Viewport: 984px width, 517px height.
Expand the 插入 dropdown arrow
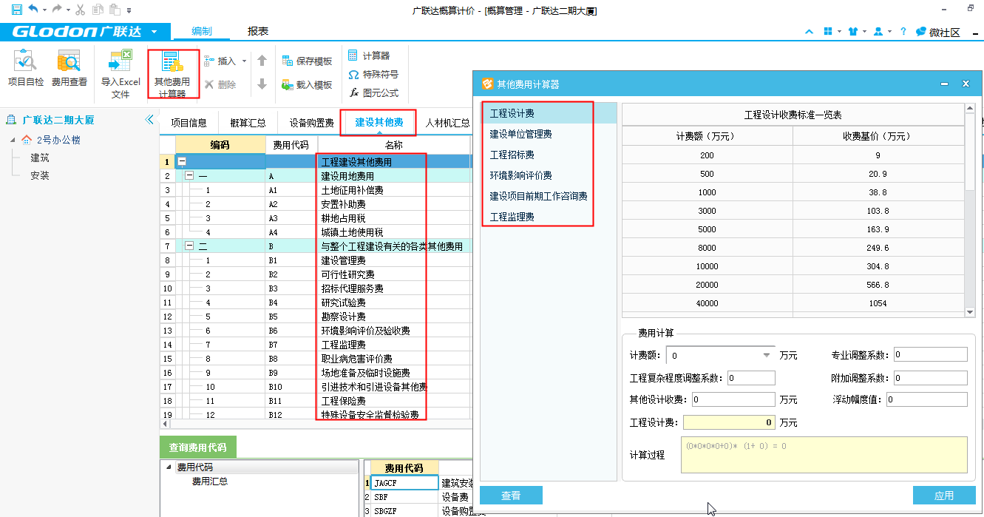242,61
